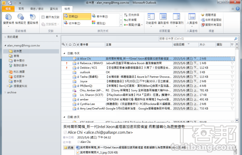Sort by reminder bell column header
The height and width of the screenshot is (155, 242).
pyautogui.click(x=70, y=45)
